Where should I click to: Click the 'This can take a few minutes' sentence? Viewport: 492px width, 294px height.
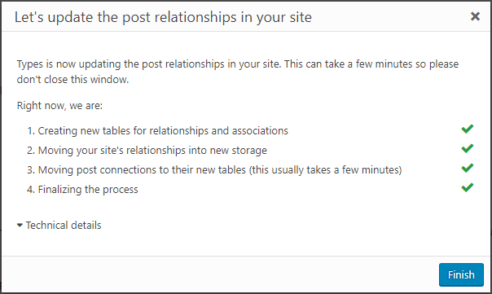click(x=371, y=64)
